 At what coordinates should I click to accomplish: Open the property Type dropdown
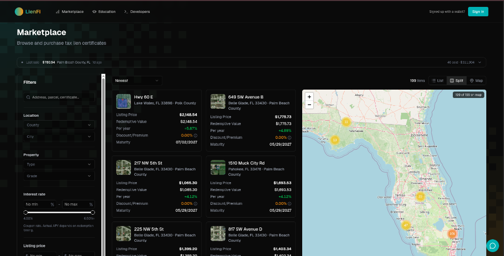[59, 164]
